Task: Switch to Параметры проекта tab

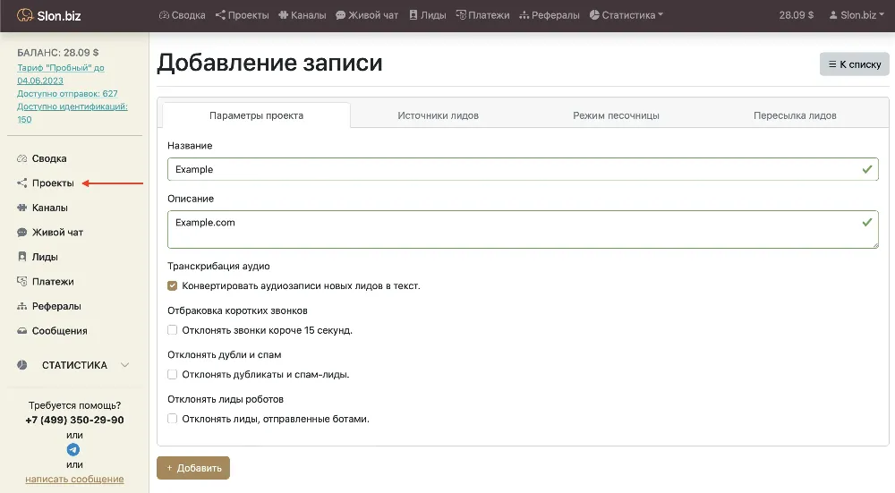Action: point(256,115)
